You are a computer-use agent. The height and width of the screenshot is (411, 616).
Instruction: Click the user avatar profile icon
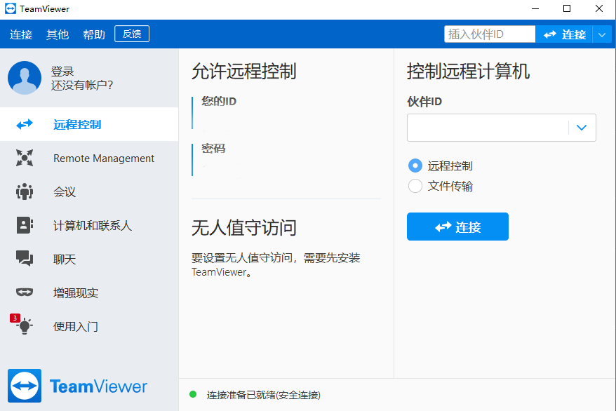pyautogui.click(x=25, y=78)
